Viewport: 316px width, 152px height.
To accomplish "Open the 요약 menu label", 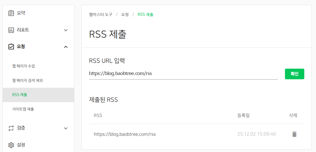I will [x=21, y=13].
